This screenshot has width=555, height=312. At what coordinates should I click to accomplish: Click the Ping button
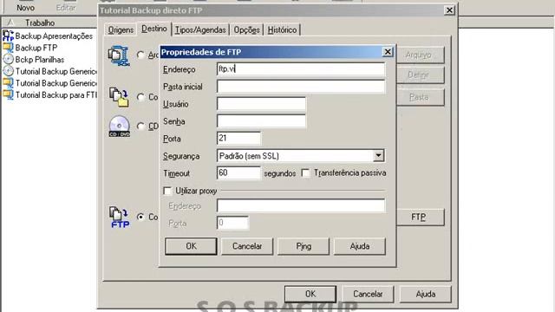coord(304,246)
